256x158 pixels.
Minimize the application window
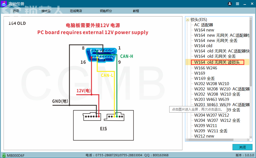tap(245, 4)
